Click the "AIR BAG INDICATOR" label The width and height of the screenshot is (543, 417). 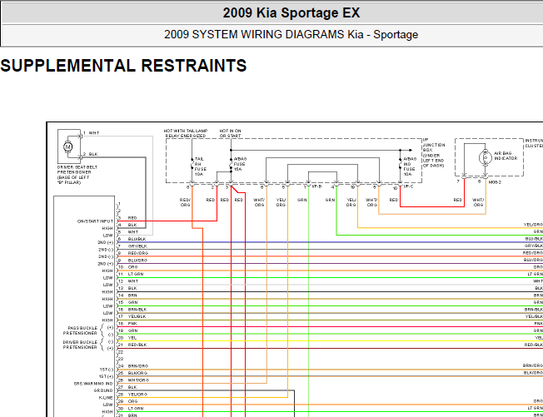[506, 156]
